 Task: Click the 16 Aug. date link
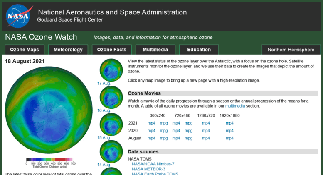(x=104, y=110)
